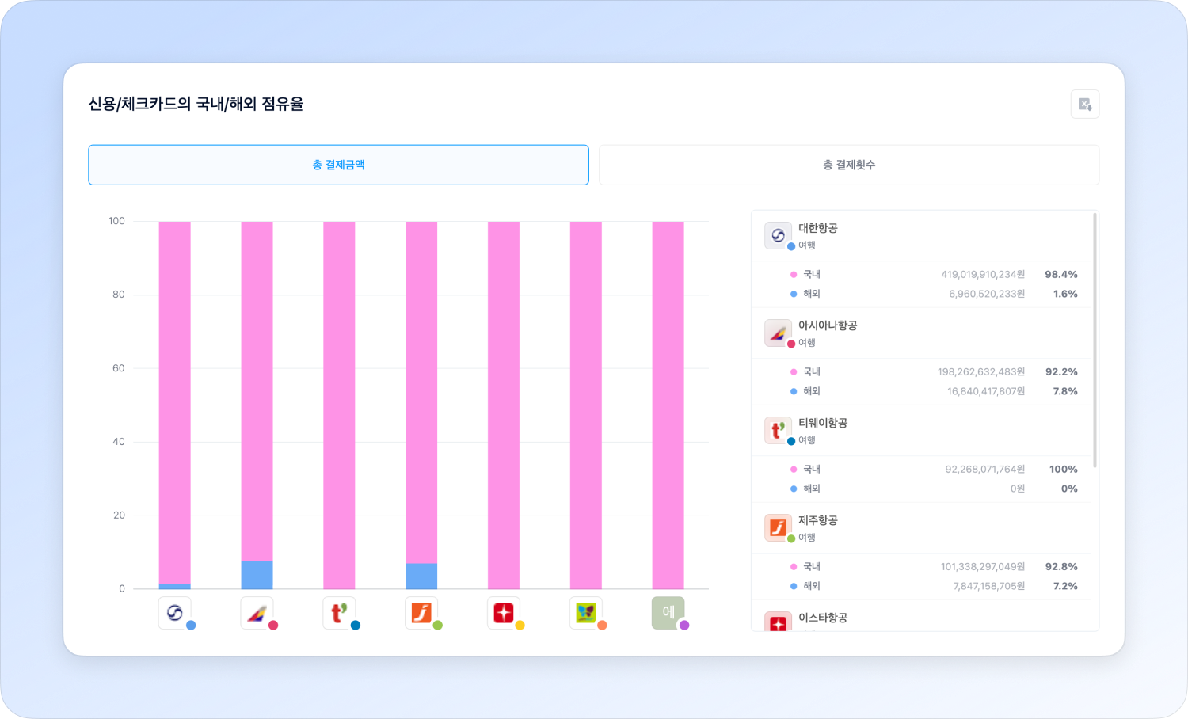Screen dimensions: 1188x719
Task: Click the T'way logo under chart
Action: pyautogui.click(x=339, y=613)
